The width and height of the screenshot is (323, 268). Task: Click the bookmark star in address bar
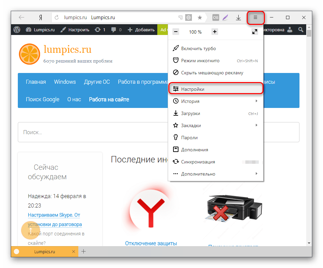200,17
